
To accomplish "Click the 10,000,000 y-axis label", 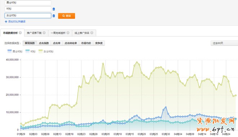I will [12, 112].
